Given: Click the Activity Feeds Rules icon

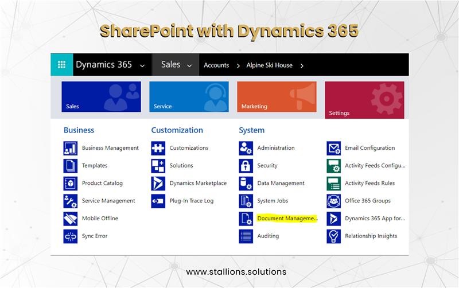Looking at the screenshot, I should tap(334, 183).
